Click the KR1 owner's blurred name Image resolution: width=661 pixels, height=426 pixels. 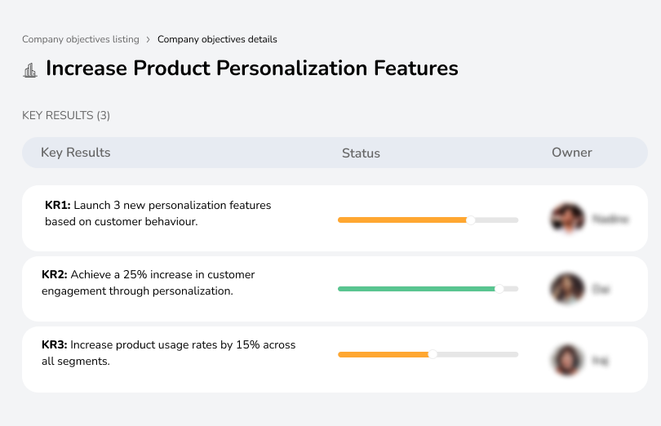coord(610,219)
